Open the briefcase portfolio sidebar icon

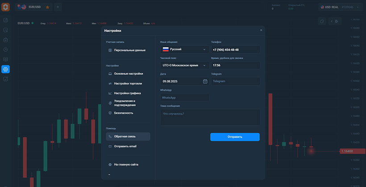pos(6,40)
